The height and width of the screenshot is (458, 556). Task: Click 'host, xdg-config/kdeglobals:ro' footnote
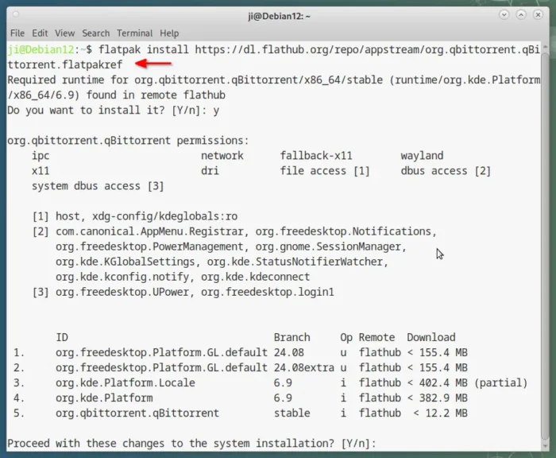pos(146,216)
